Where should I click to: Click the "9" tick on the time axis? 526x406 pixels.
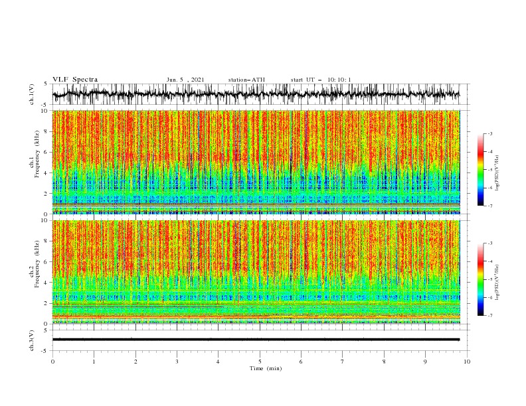(x=425, y=362)
